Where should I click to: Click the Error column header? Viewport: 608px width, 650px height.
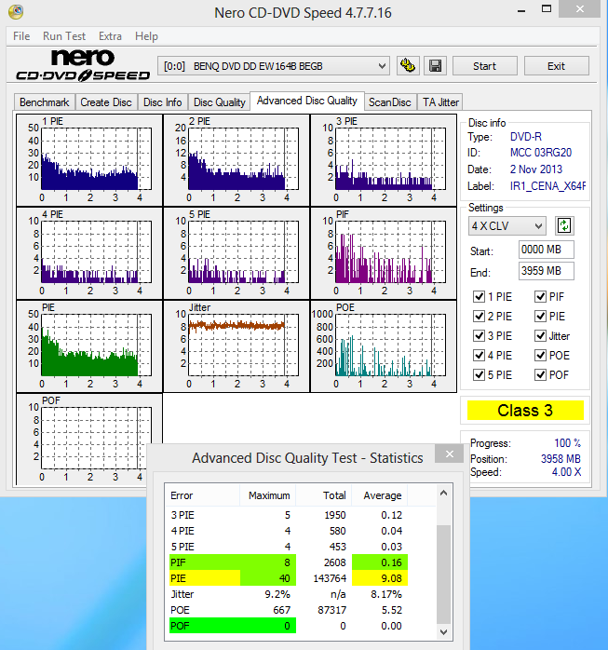coord(202,495)
